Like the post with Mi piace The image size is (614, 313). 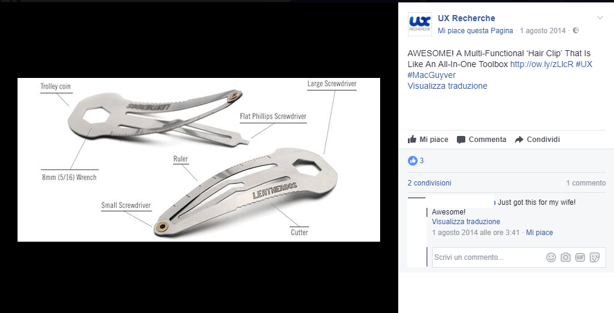(x=428, y=140)
